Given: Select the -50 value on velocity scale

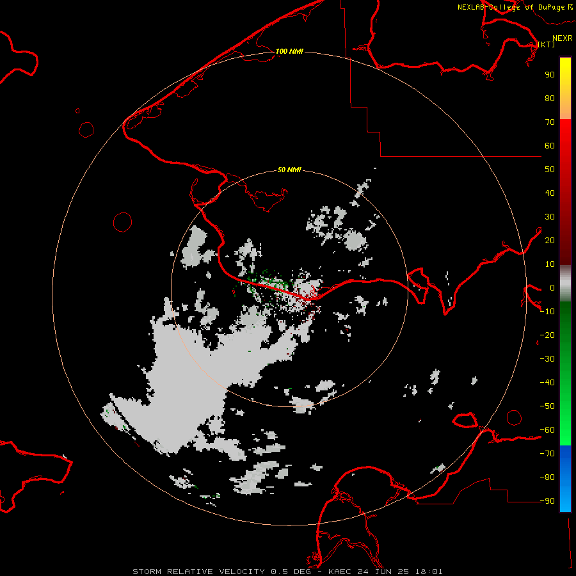Looking at the screenshot, I should (x=547, y=406).
